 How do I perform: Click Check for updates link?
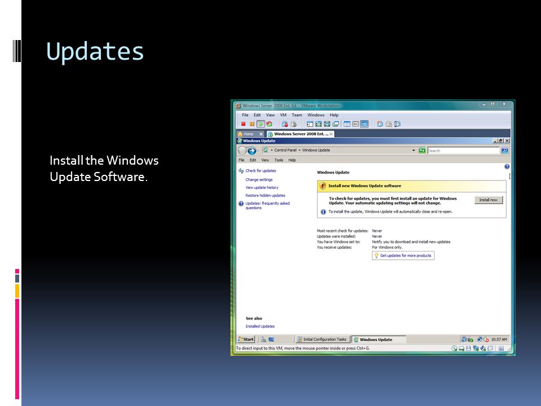[x=260, y=170]
